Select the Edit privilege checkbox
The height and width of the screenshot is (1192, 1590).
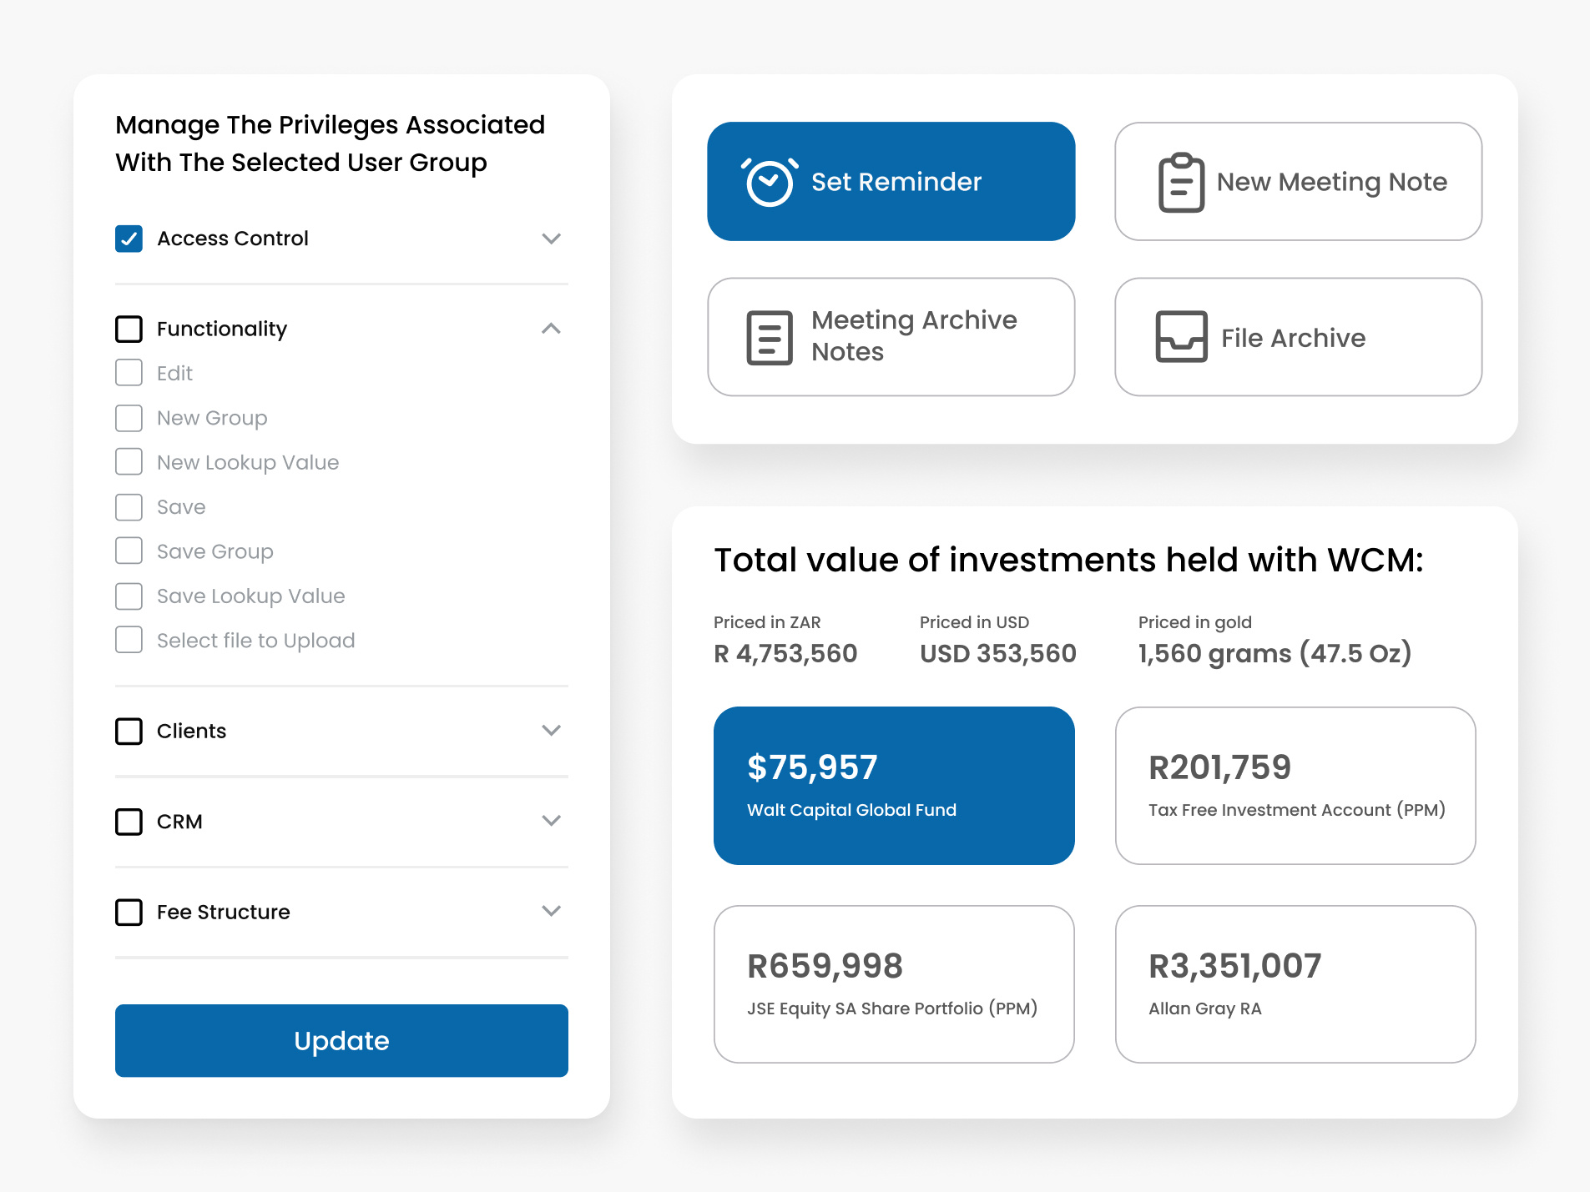tap(129, 373)
